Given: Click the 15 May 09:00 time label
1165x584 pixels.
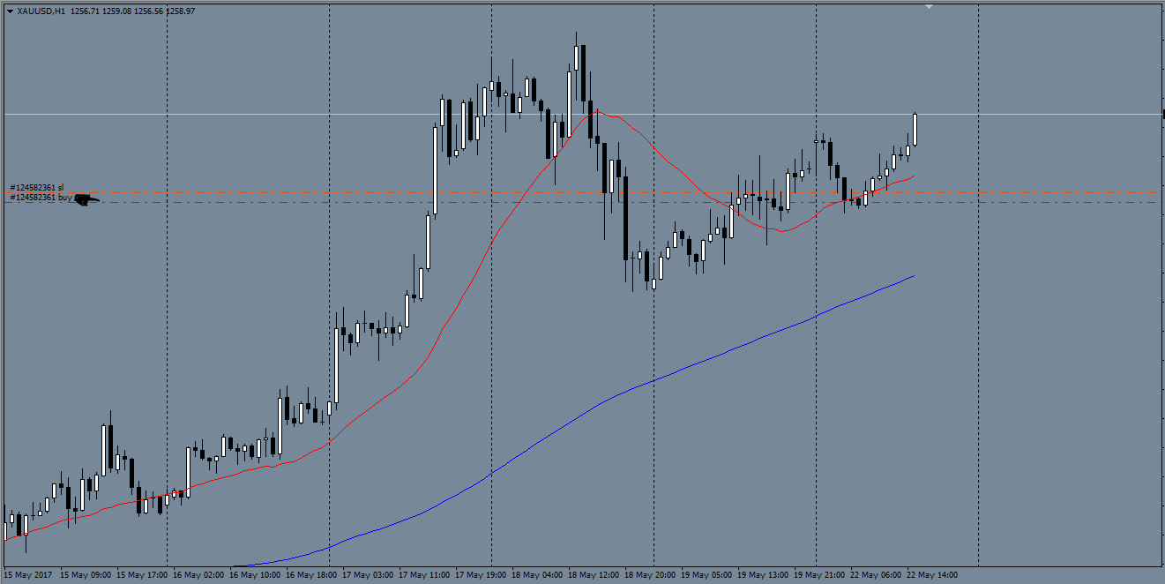Looking at the screenshot, I should pyautogui.click(x=86, y=574).
